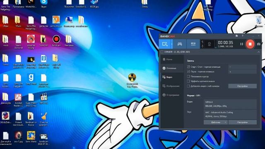Select the computer desktop shortcut icon
This screenshot has height=149, width=265.
coord(69,22)
